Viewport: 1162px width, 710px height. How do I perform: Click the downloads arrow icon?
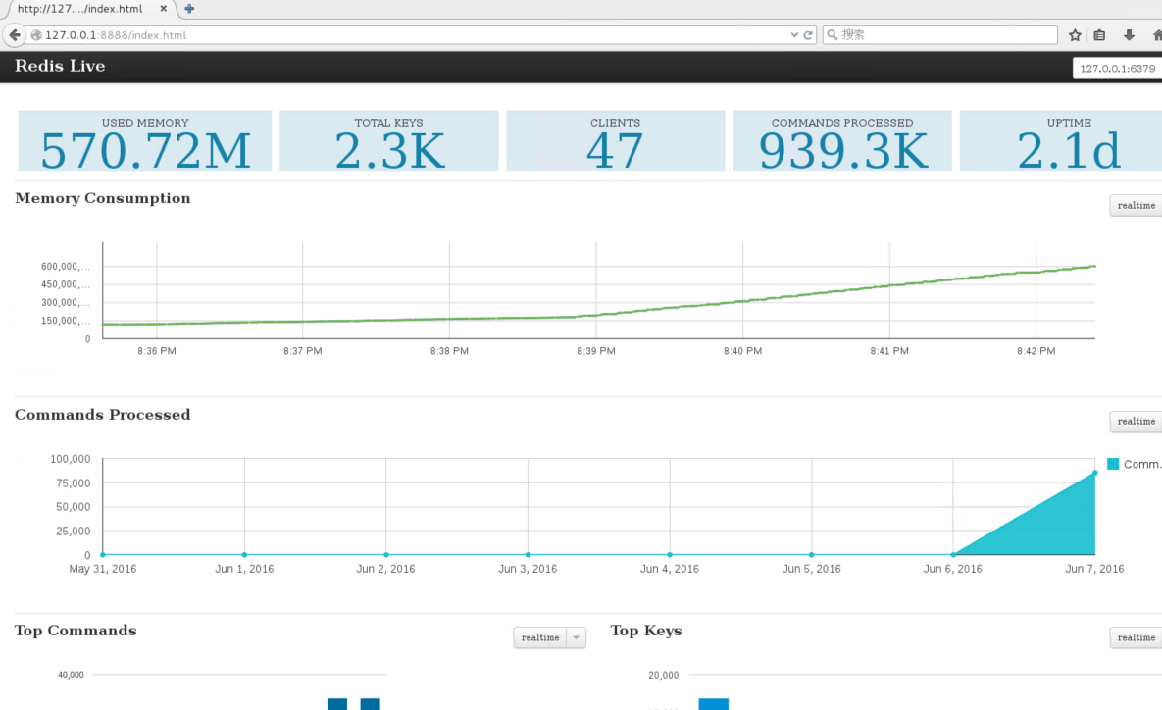coord(1129,35)
